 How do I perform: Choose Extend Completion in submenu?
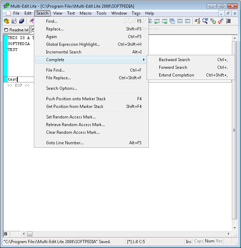[191, 75]
